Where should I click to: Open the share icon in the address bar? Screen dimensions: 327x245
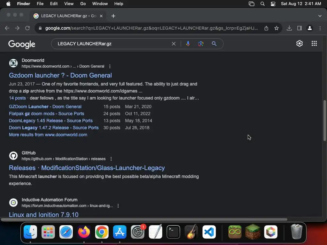(266, 28)
